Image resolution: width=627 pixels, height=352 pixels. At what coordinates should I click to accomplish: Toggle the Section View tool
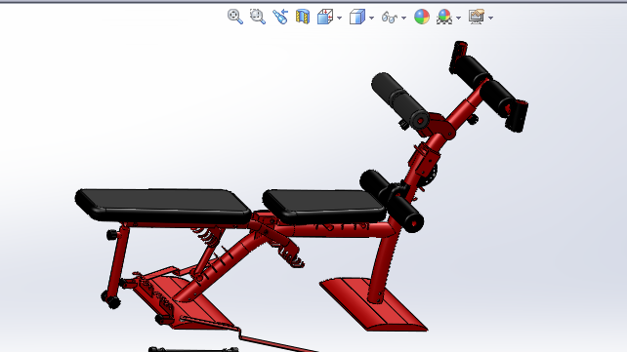tap(303, 17)
